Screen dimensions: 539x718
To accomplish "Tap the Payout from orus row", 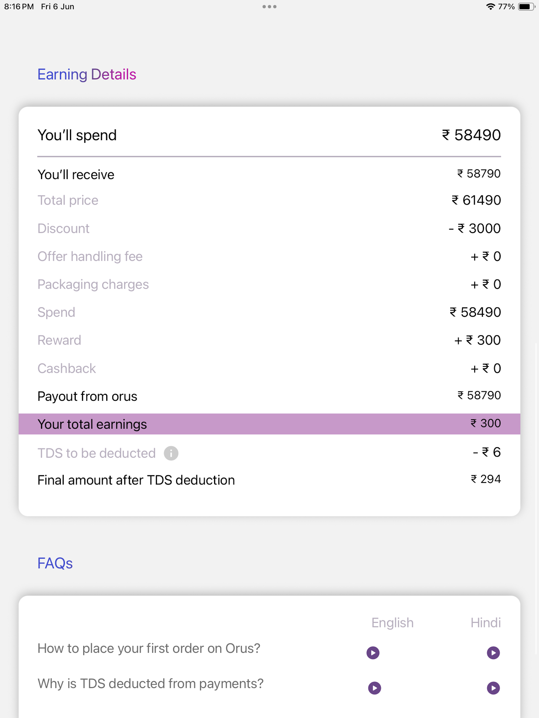I will (x=269, y=396).
